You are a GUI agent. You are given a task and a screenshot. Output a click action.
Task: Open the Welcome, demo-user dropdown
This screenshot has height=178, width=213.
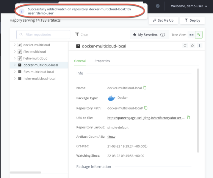pos(189,6)
